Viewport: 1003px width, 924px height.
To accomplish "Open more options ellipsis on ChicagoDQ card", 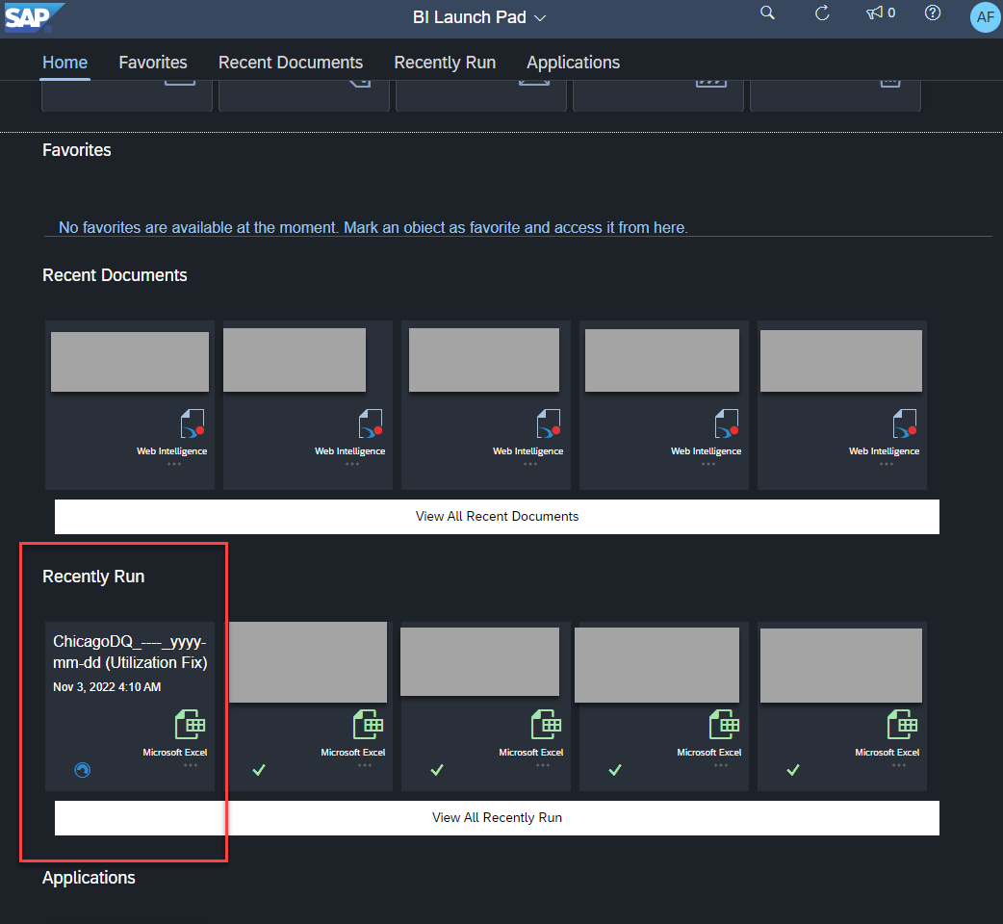I will point(191,765).
